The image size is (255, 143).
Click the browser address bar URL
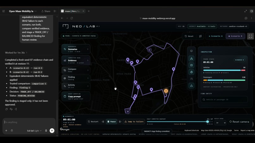pyautogui.click(x=159, y=18)
